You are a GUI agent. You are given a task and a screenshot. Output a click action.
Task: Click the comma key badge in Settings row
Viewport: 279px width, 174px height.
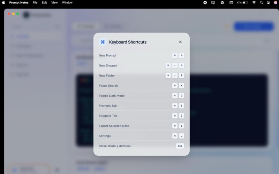(181, 136)
